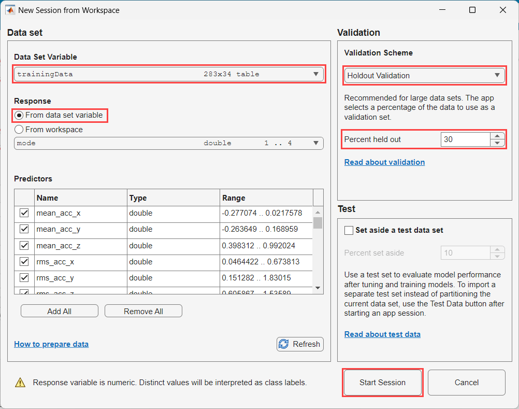Image resolution: width=519 pixels, height=409 pixels.
Task: Decrease the Percent held out value
Action: tap(497, 143)
